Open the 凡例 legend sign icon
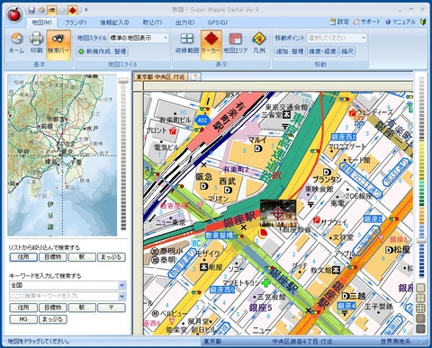This screenshot has width=432, height=348. pyautogui.click(x=259, y=43)
